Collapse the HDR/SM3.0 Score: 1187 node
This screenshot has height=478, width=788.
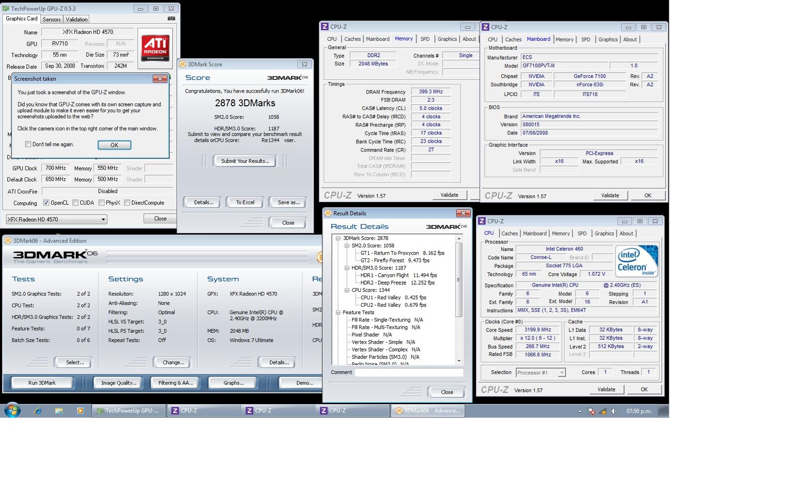[x=347, y=268]
